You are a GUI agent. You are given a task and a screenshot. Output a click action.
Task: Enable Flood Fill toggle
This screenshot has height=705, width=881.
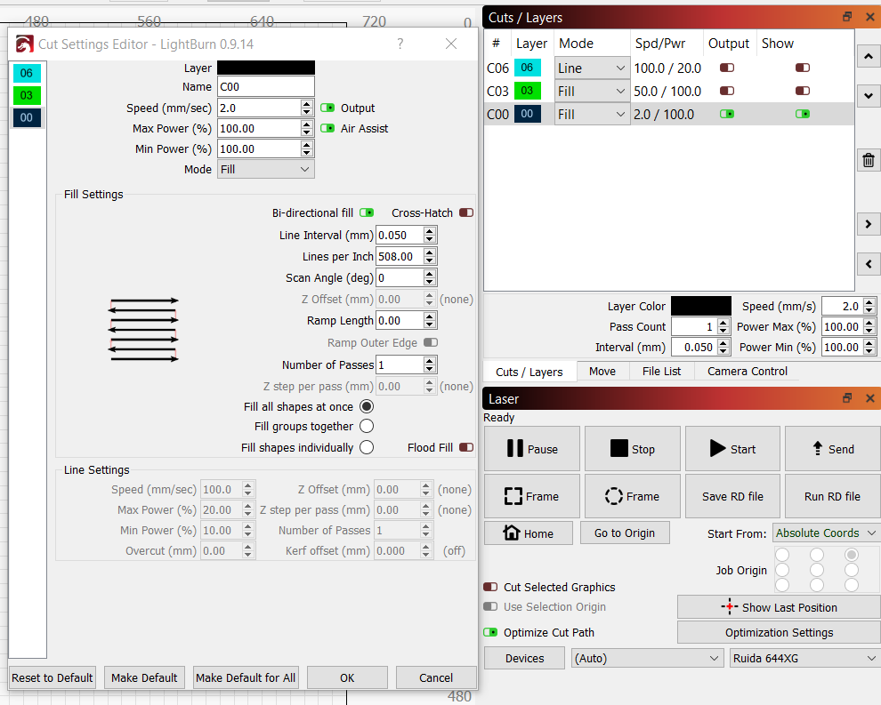[x=465, y=447]
